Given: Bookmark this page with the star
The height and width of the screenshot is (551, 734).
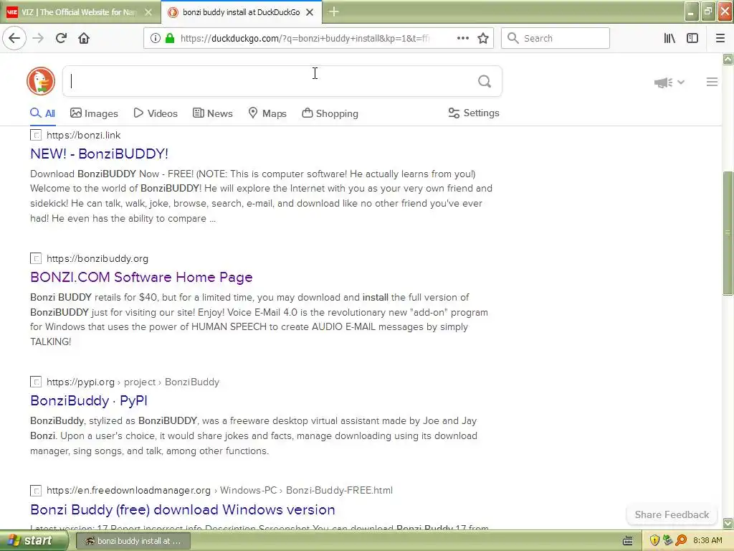Looking at the screenshot, I should 483,38.
